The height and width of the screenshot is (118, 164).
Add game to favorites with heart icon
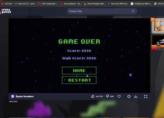point(119,96)
